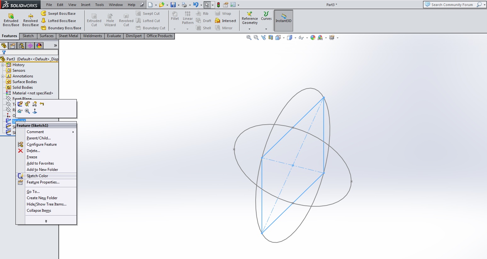Viewport: 487px width, 259px height.
Task: Select the Intersect feature tool
Action: coord(225,21)
